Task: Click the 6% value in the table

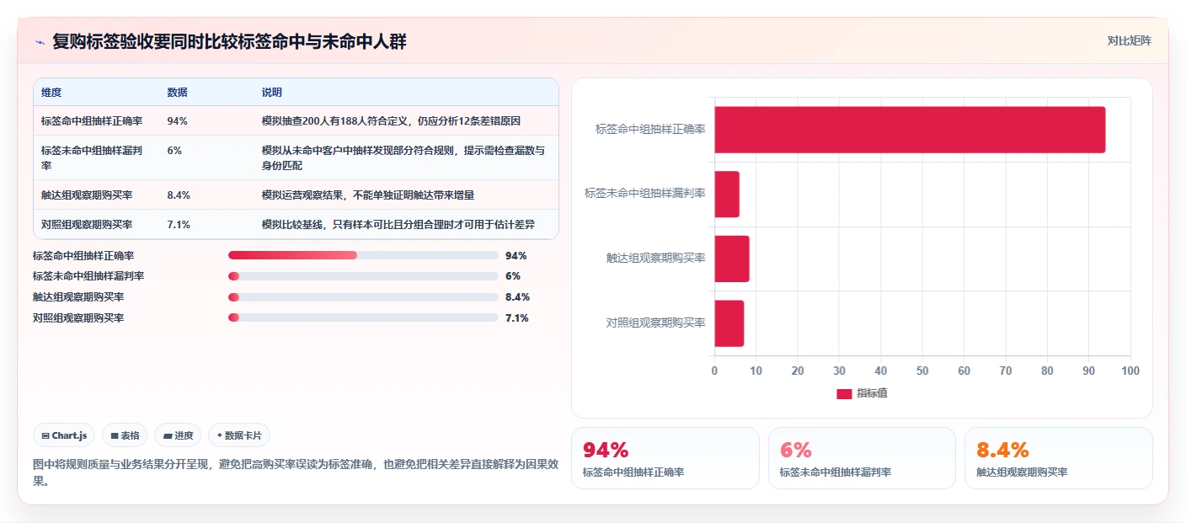Action: click(x=175, y=151)
